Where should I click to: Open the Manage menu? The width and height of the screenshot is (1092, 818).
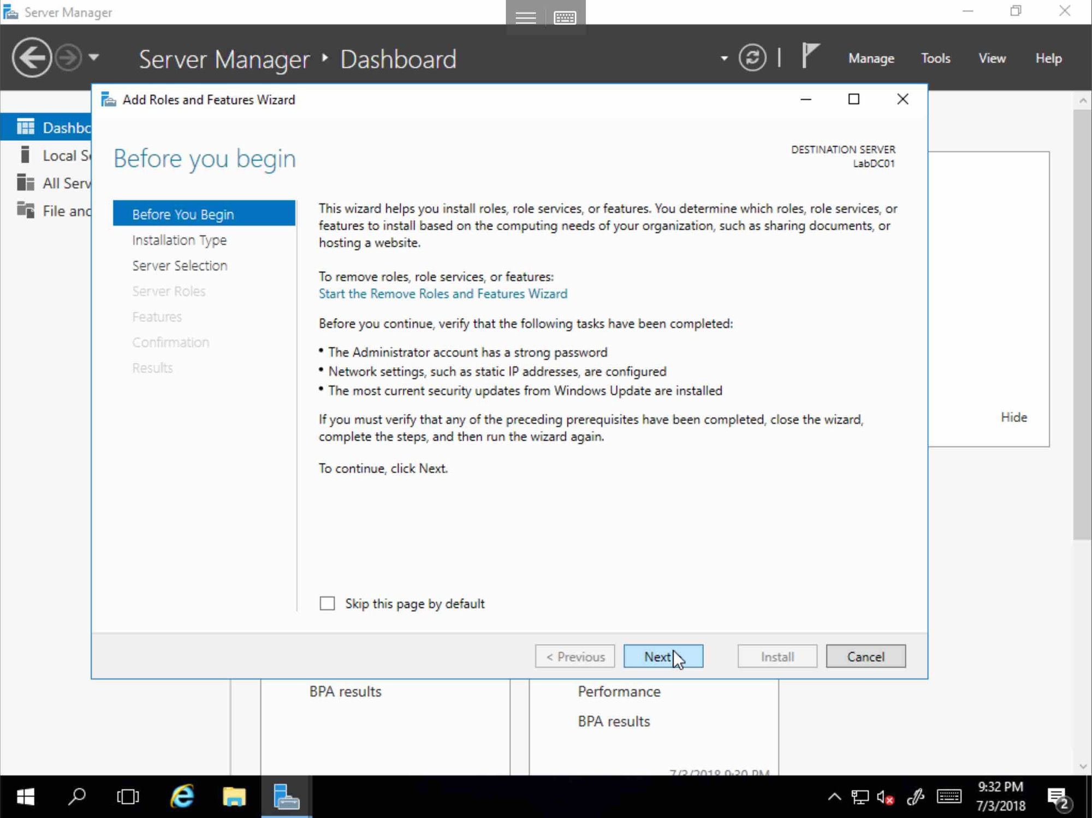871,58
